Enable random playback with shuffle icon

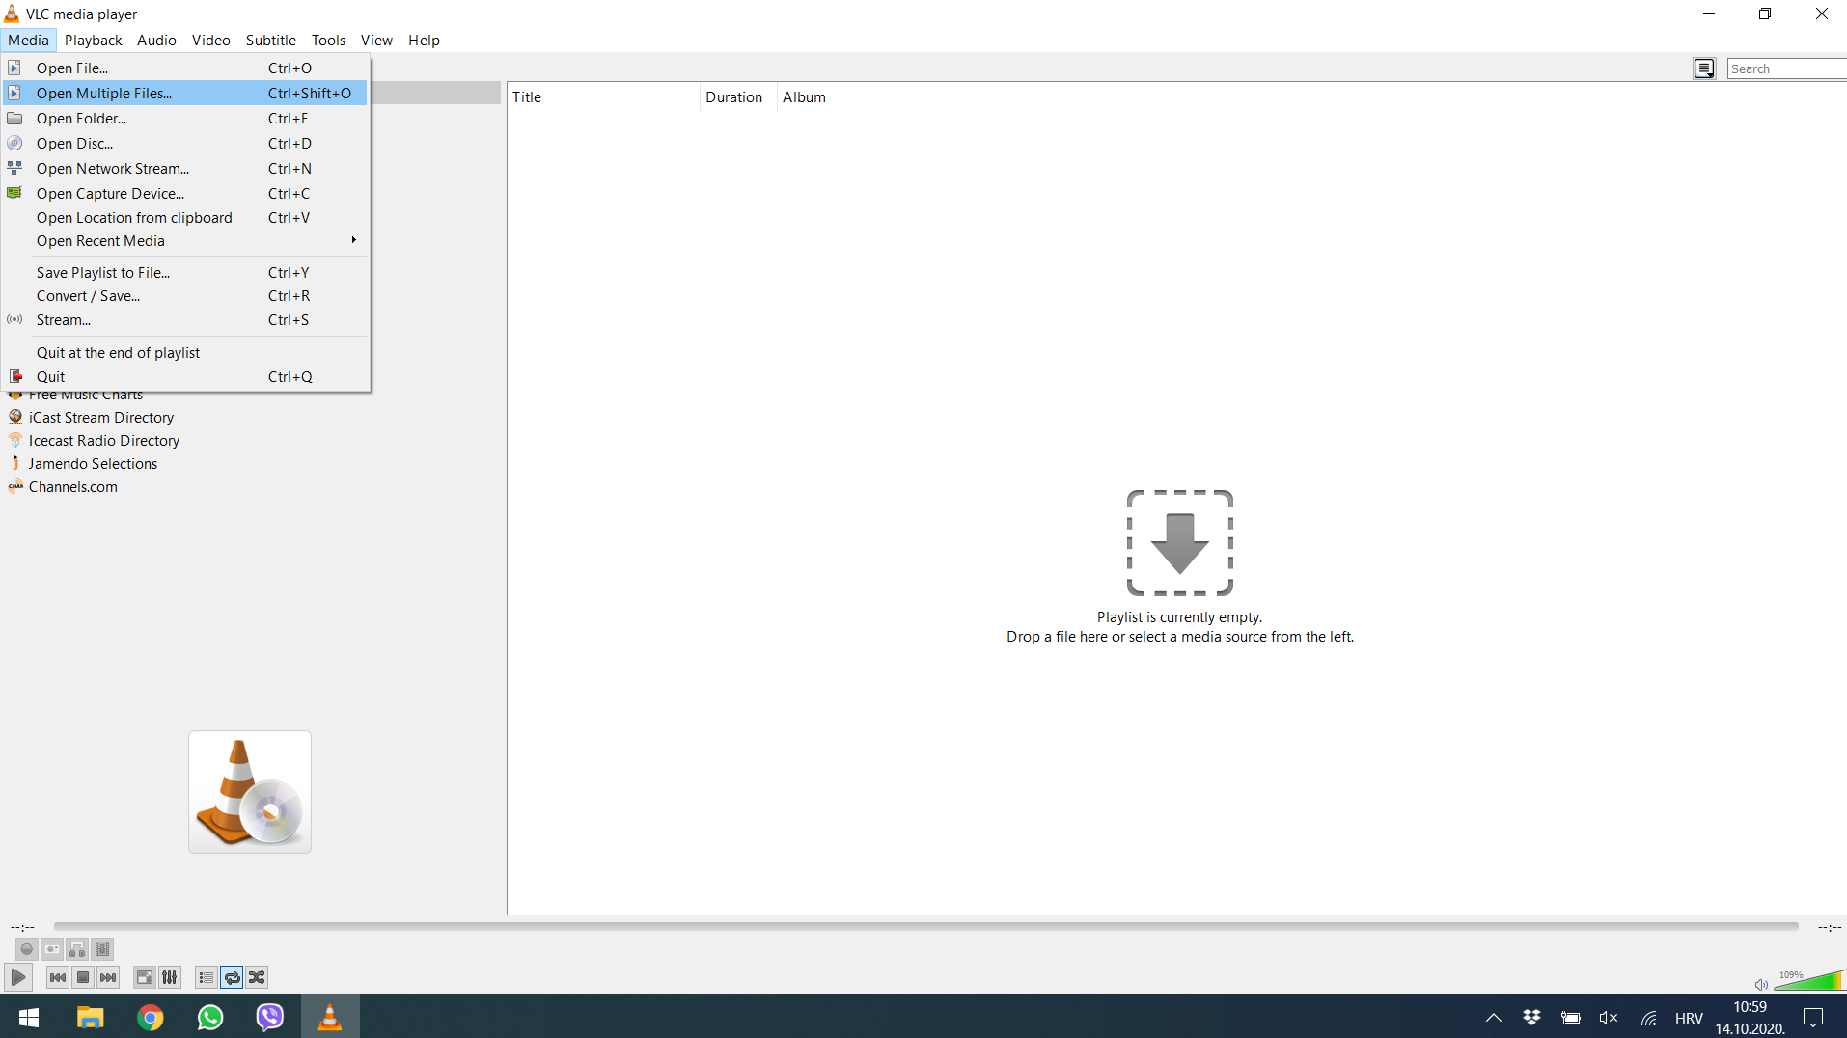(x=256, y=977)
